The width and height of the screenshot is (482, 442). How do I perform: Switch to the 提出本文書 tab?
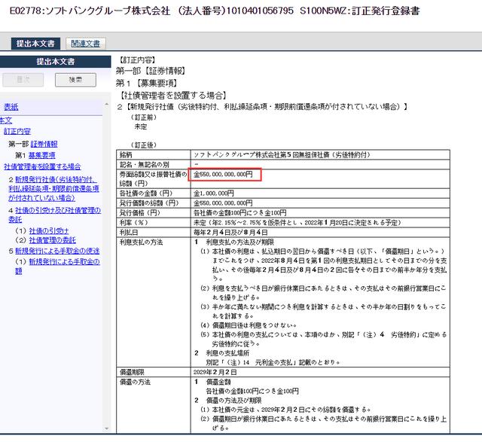click(35, 44)
